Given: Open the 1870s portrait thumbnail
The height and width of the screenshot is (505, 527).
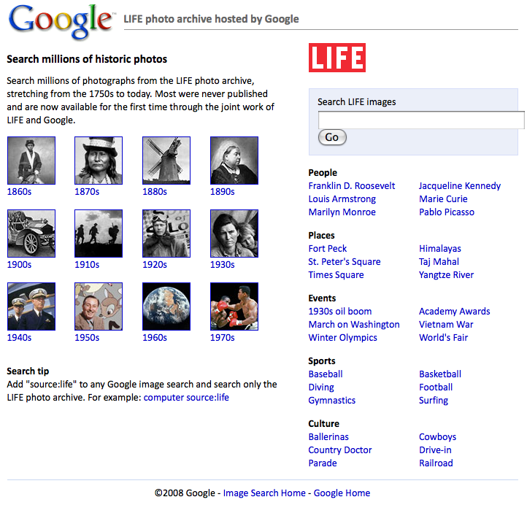Looking at the screenshot, I should (99, 161).
